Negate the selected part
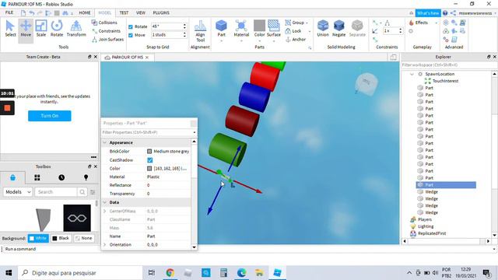Screen dimensions: 498x280 (339, 29)
